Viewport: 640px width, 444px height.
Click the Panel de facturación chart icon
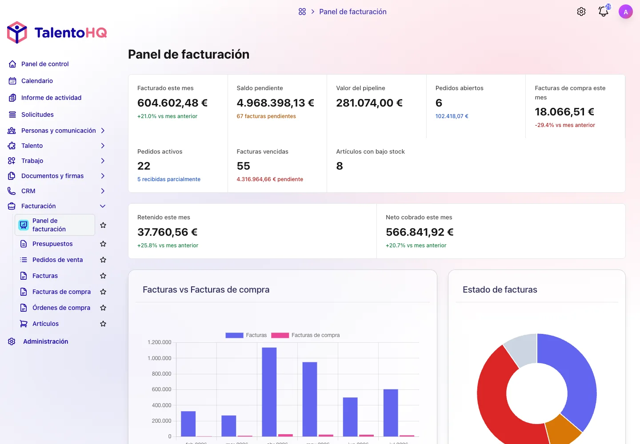point(24,225)
